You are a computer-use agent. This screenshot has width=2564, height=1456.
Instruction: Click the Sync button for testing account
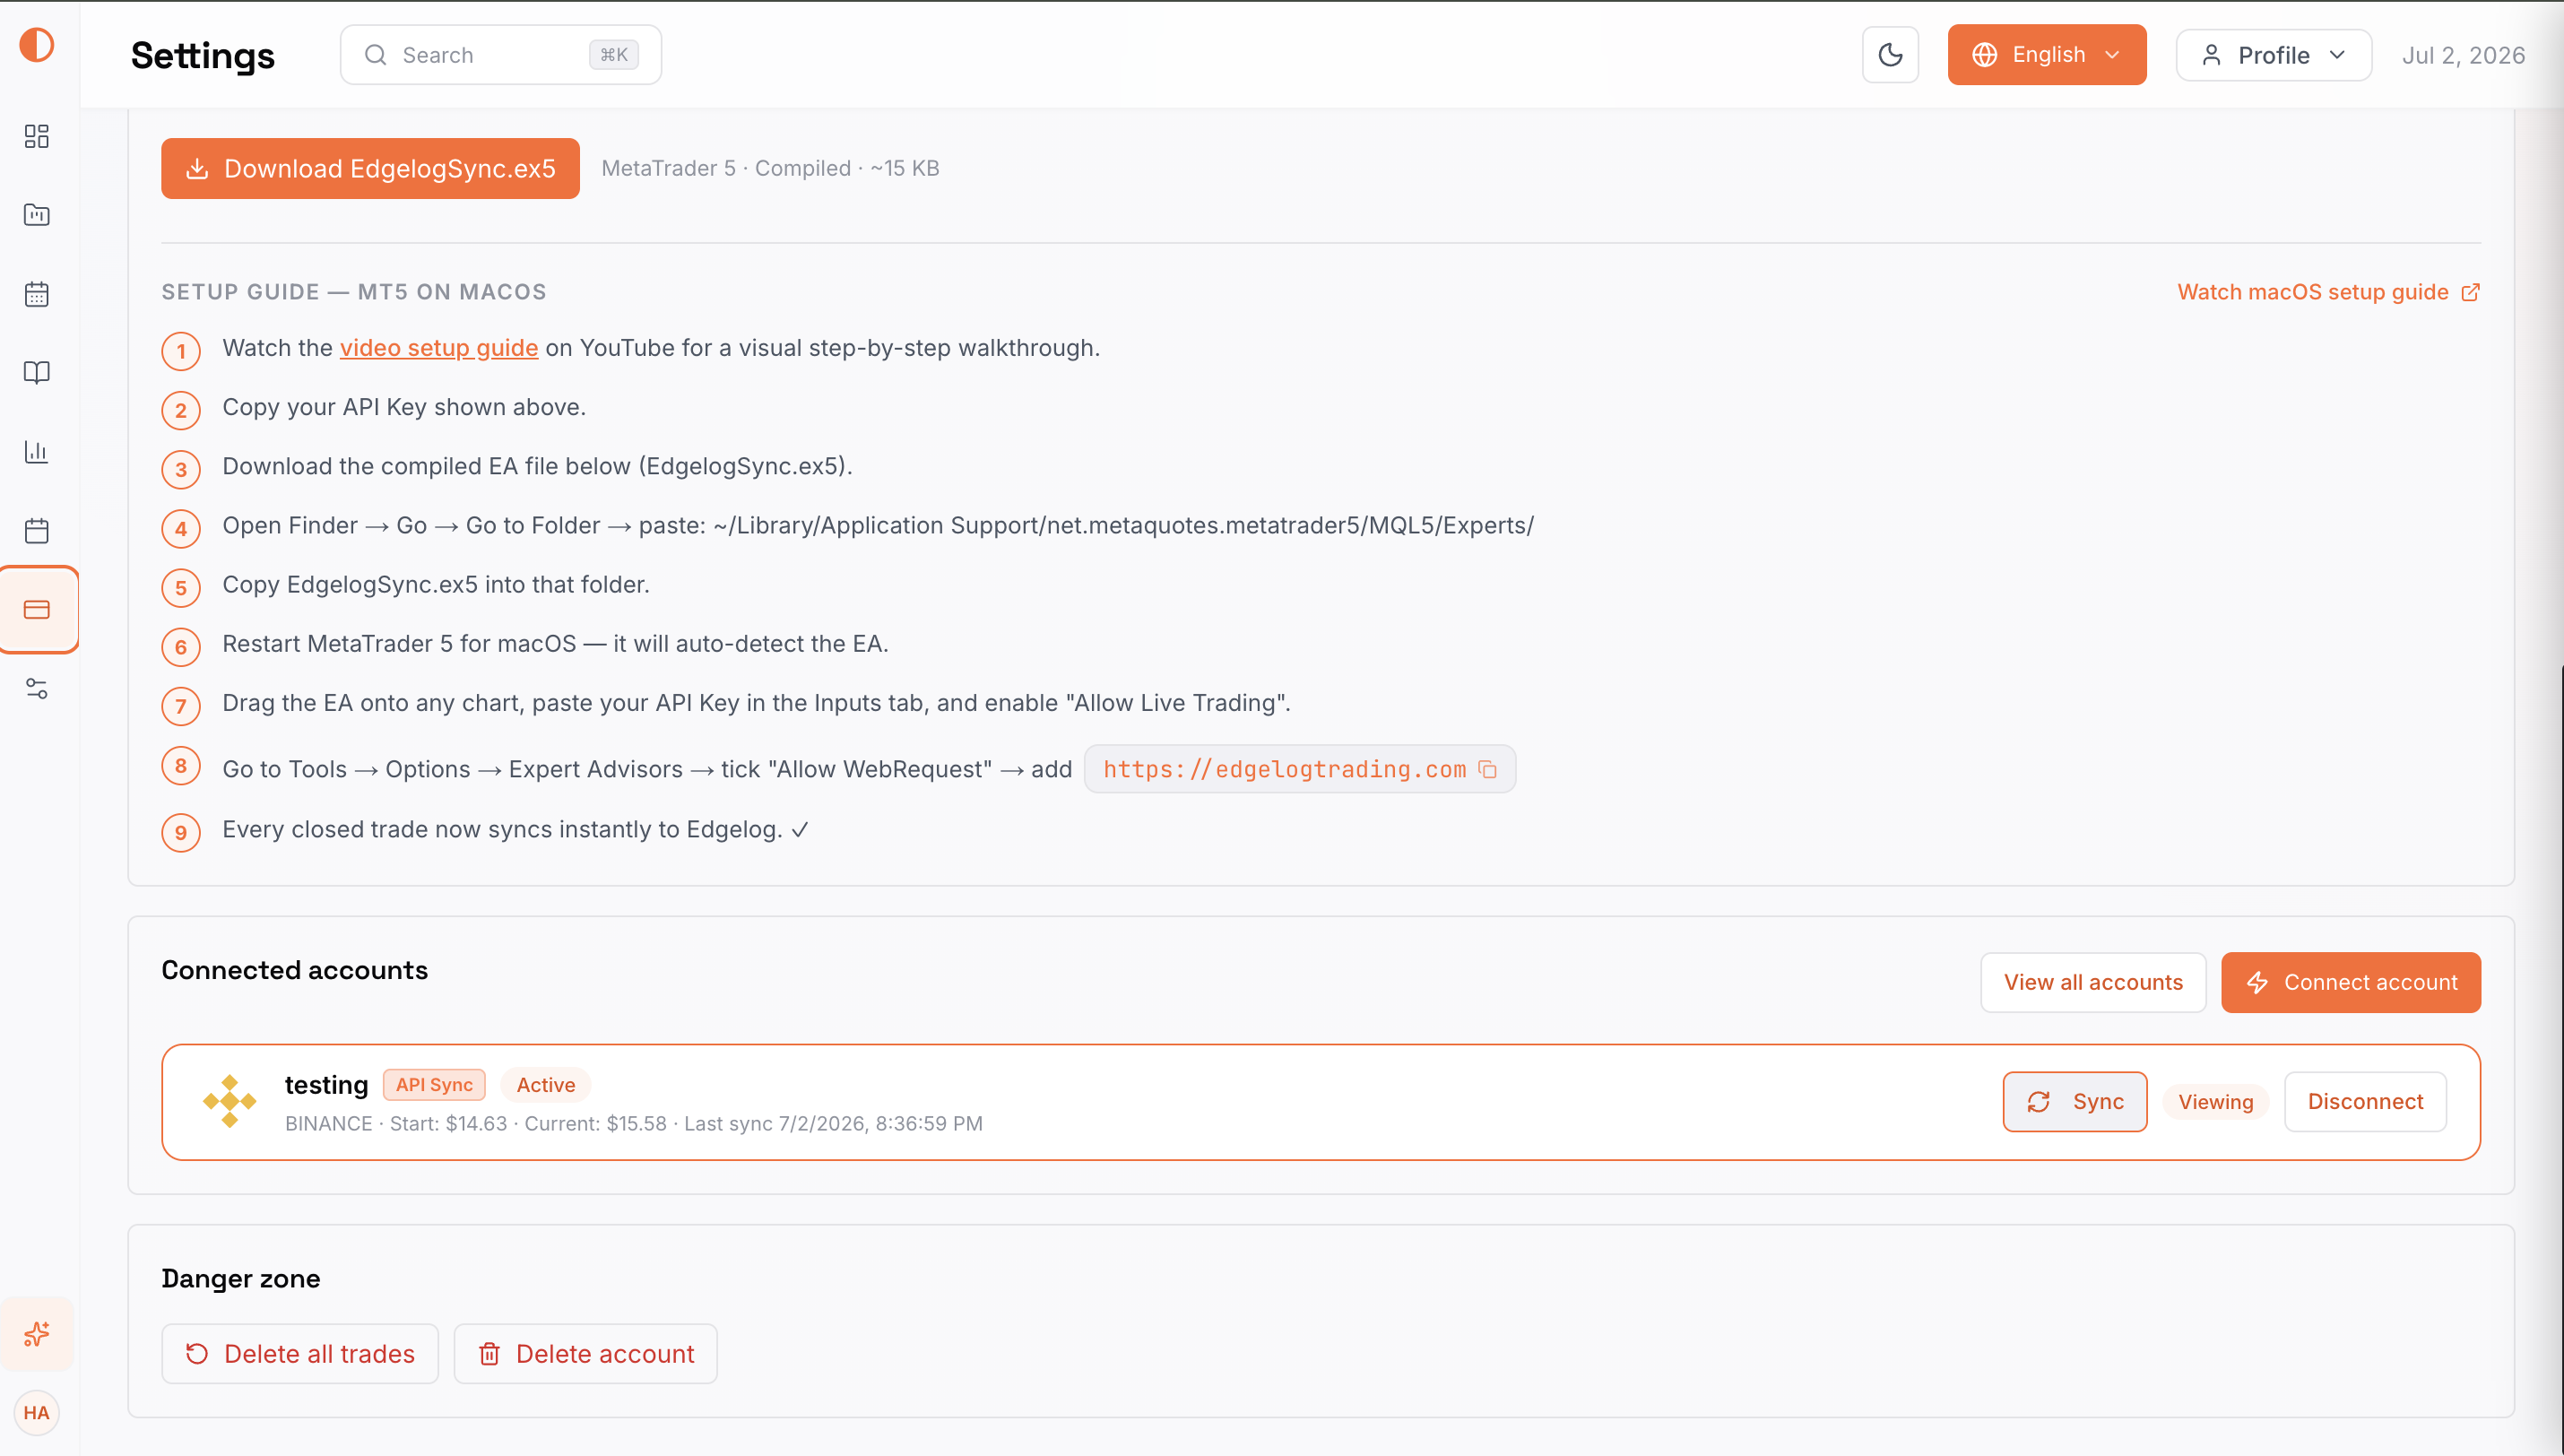coord(2075,1102)
